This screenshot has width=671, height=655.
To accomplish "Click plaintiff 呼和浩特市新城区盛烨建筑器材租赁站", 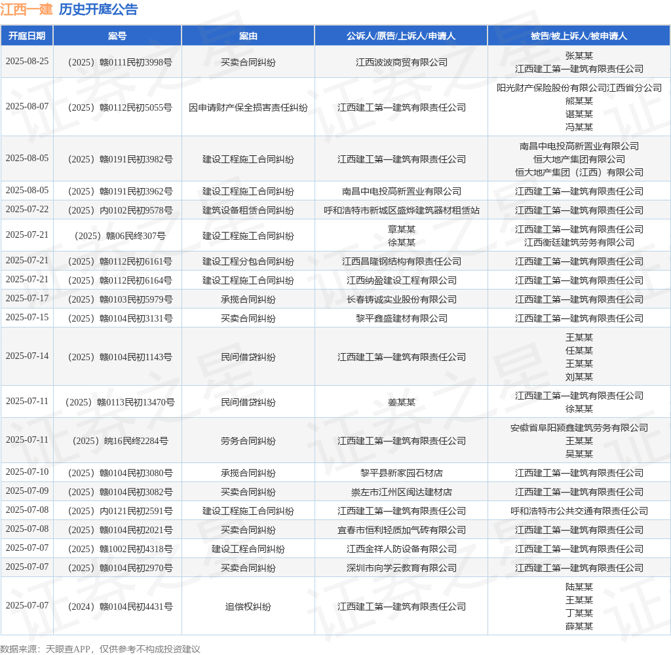I will pyautogui.click(x=402, y=210).
